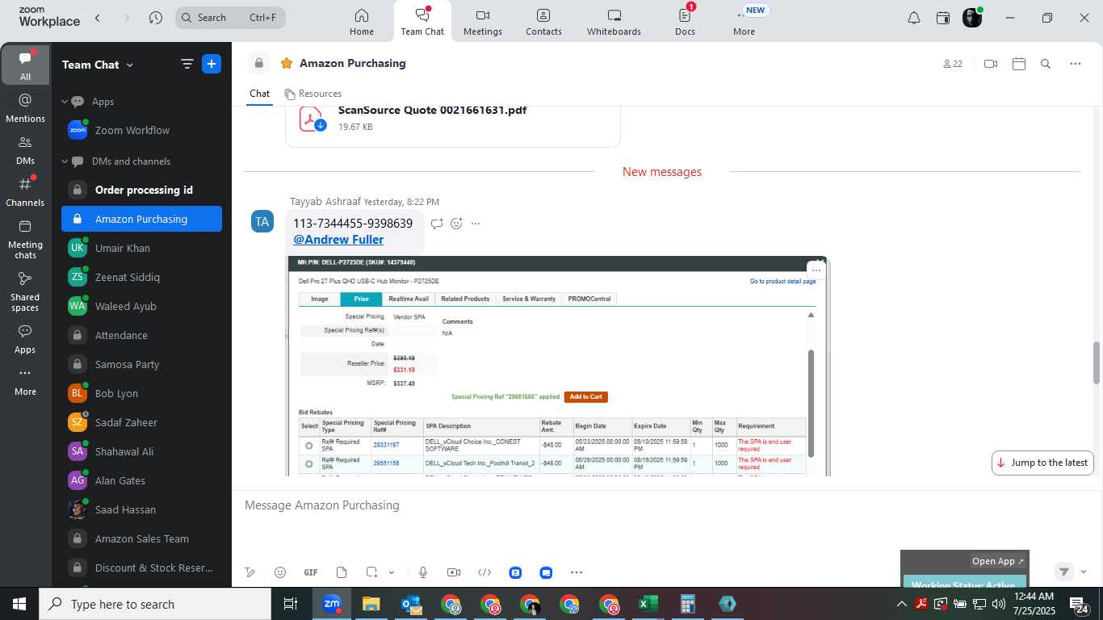Viewport: 1103px width, 620px height.
Task: Collapse the Apps section
Action: click(65, 102)
